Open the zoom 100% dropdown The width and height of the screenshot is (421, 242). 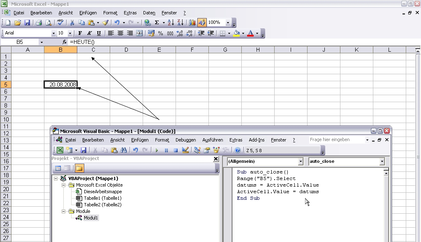[228, 23]
